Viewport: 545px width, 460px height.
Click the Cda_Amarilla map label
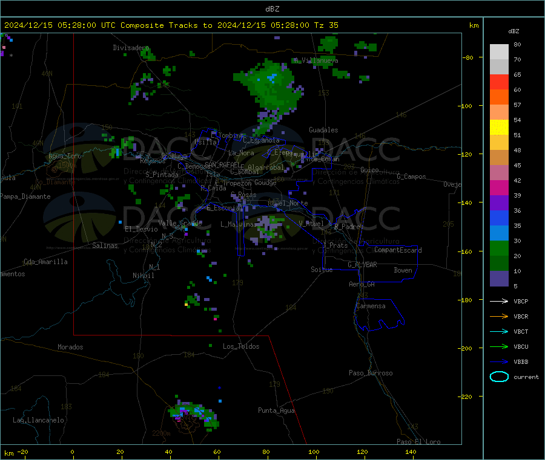pyautogui.click(x=45, y=262)
